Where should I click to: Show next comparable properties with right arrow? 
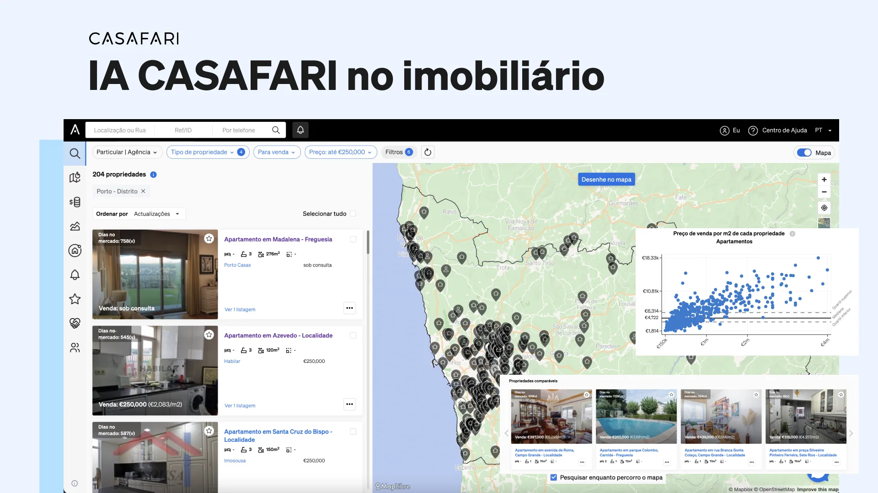[x=851, y=433]
